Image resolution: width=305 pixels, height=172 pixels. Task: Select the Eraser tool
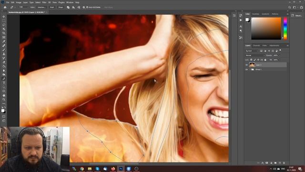click(x=4, y=62)
